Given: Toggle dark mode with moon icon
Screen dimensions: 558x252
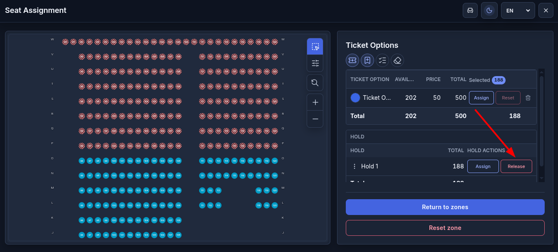Looking at the screenshot, I should [489, 10].
